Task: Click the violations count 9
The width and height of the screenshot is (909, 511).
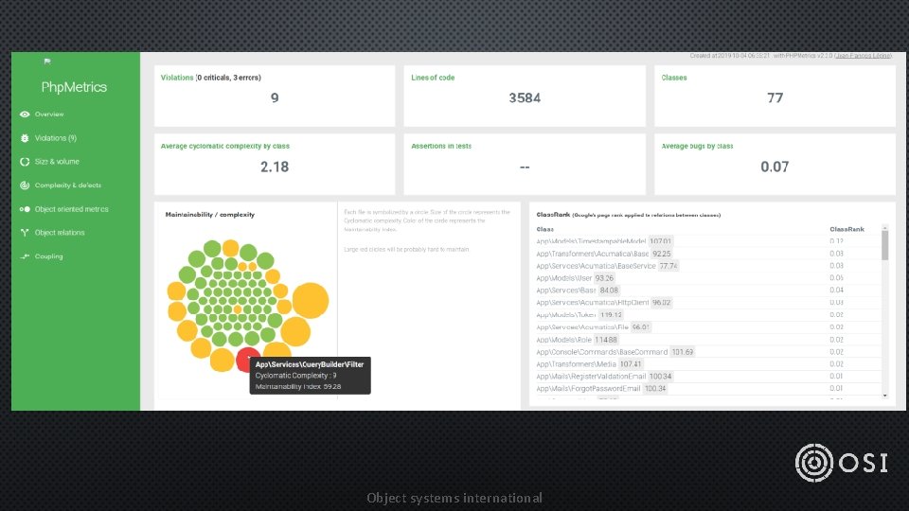Action: pyautogui.click(x=275, y=97)
